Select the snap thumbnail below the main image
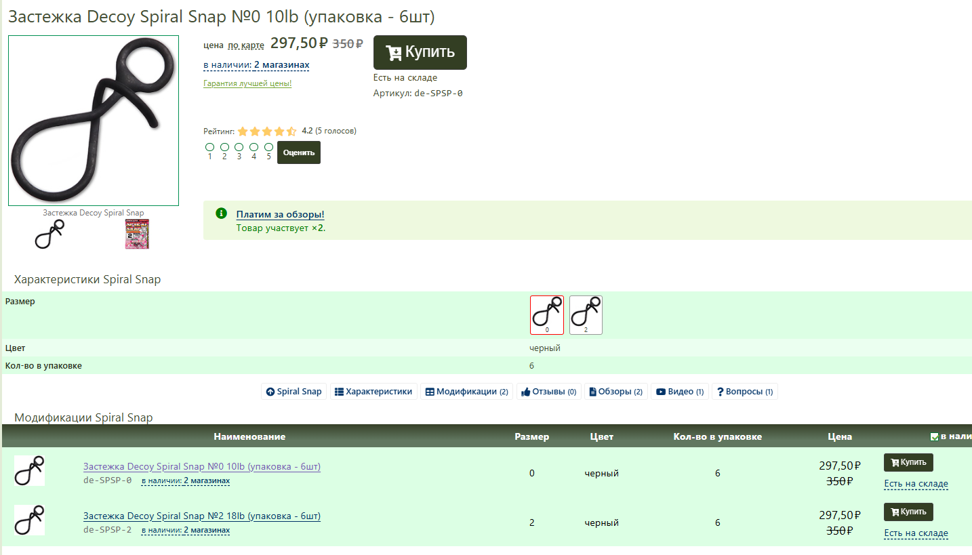Screen dimensions: 972x555 pyautogui.click(x=49, y=234)
